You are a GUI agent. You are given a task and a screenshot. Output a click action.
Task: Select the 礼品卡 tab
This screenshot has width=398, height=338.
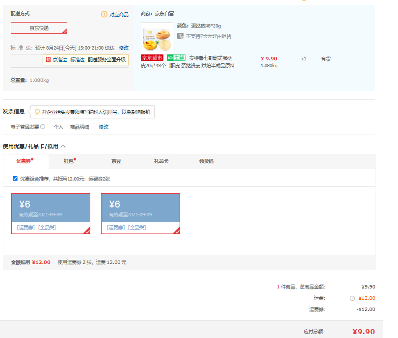point(161,161)
